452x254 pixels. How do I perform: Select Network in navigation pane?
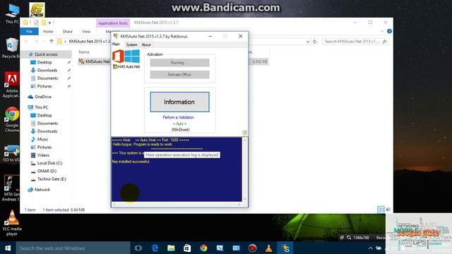[42, 190]
